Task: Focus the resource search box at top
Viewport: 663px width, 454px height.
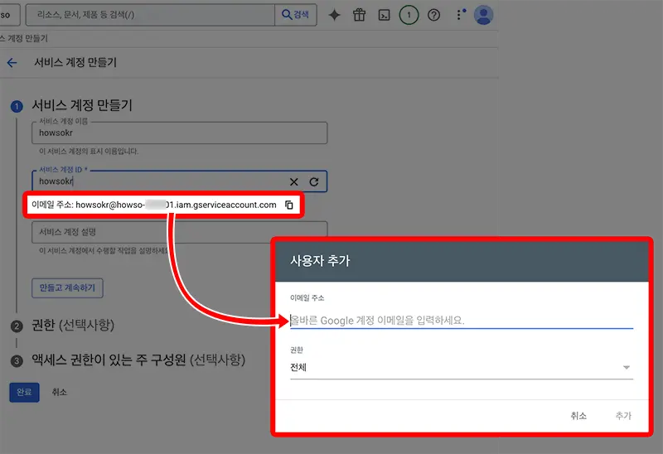Action: pyautogui.click(x=150, y=15)
